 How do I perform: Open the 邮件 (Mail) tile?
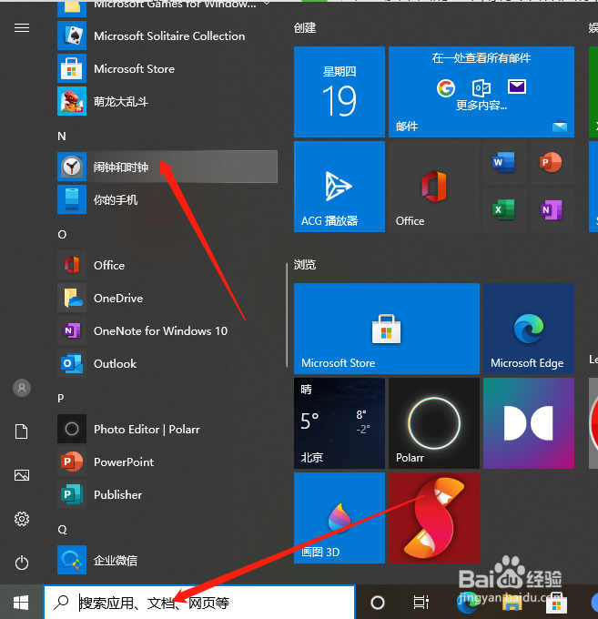[x=481, y=92]
